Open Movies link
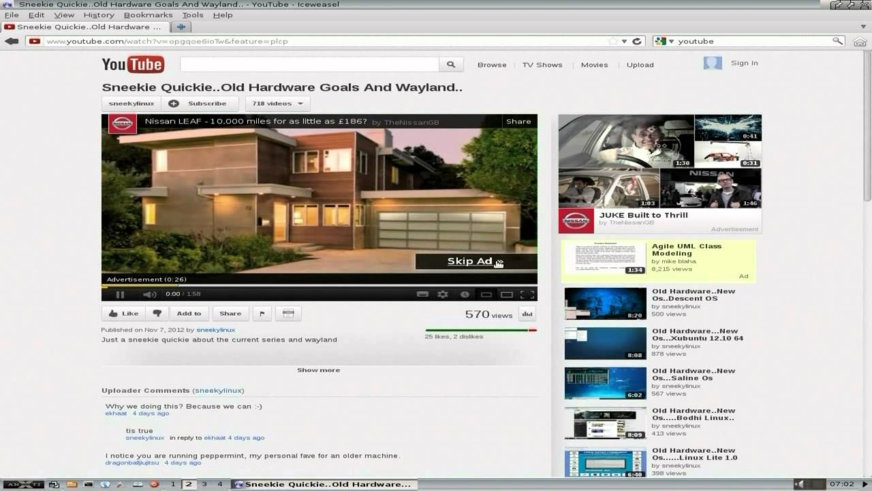This screenshot has width=872, height=491. 594,65
